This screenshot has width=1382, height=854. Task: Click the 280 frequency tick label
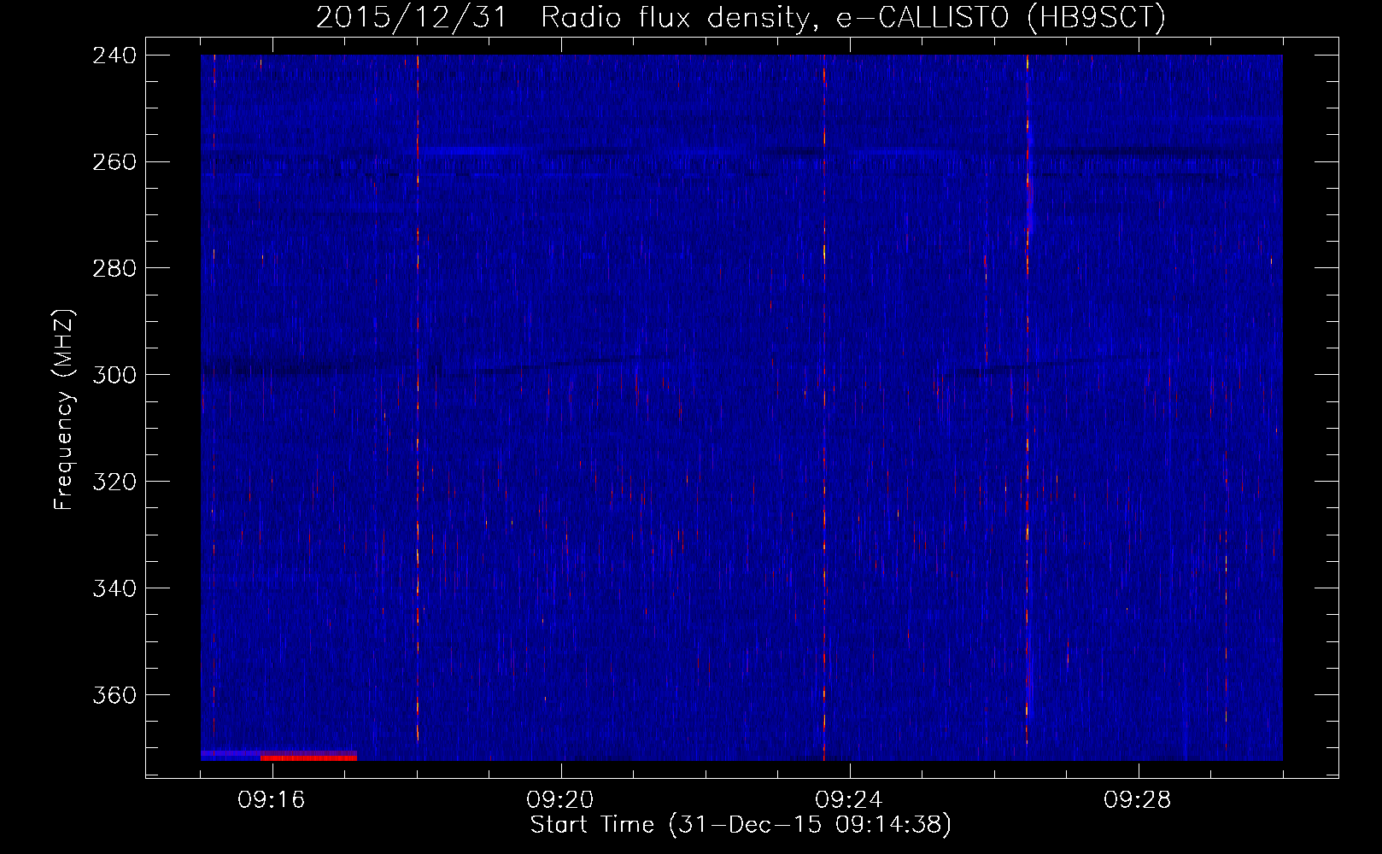114,268
